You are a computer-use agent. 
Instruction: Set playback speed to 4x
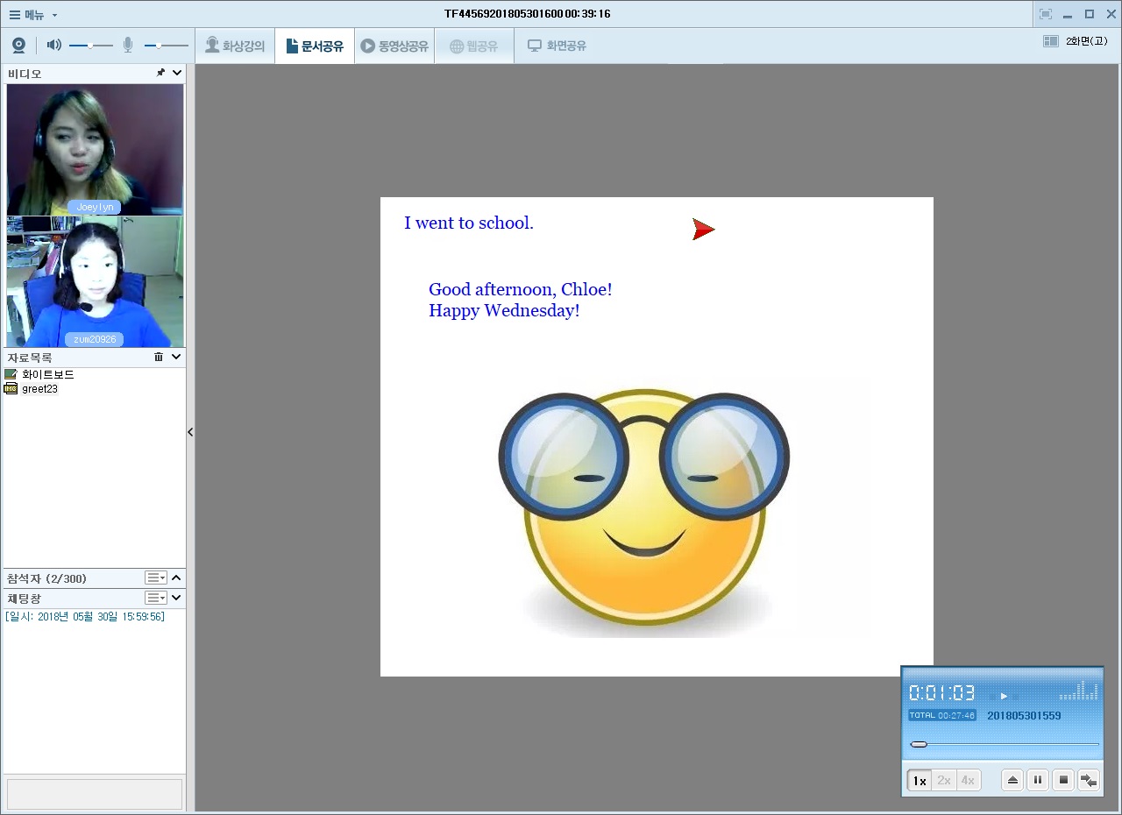(x=968, y=780)
